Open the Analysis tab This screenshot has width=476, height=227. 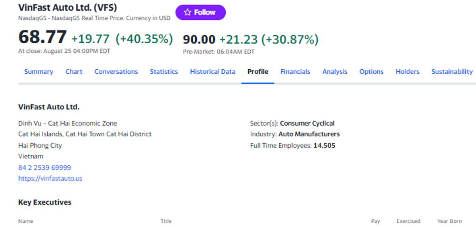335,72
